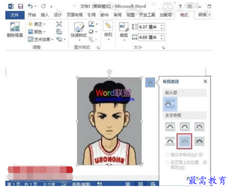
Task: Choose the through text wrapping option
Action: coord(199,126)
